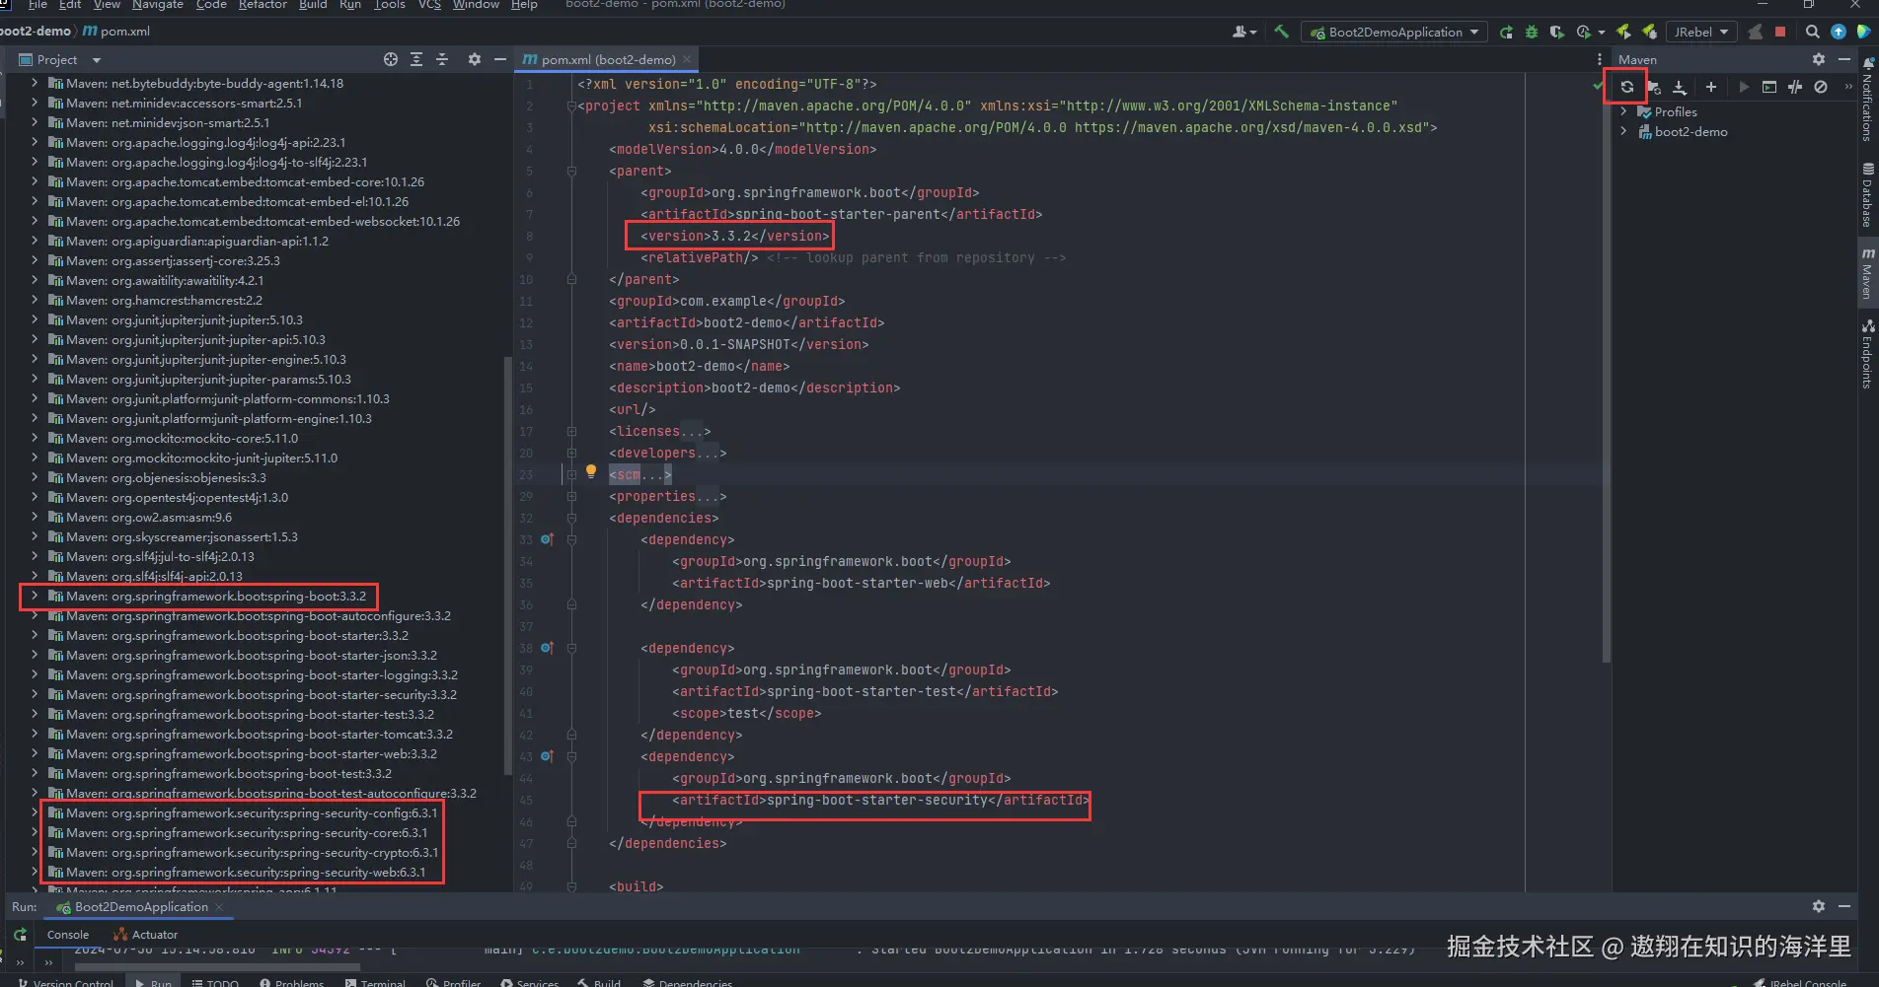Close the pom.xml editor tab

(687, 59)
